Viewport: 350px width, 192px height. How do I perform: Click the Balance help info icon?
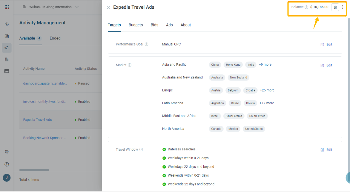click(306, 7)
